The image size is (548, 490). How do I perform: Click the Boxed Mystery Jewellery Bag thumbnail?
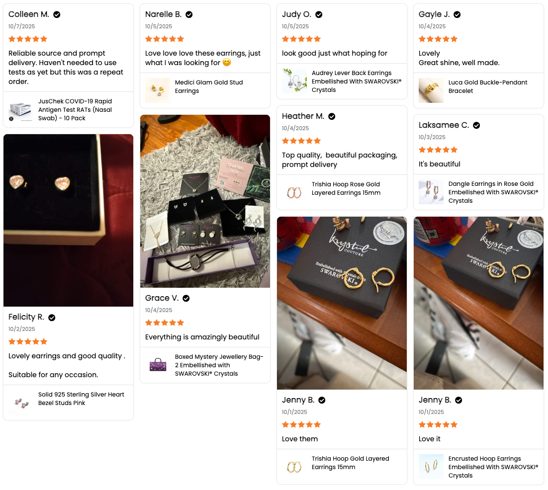tap(158, 365)
